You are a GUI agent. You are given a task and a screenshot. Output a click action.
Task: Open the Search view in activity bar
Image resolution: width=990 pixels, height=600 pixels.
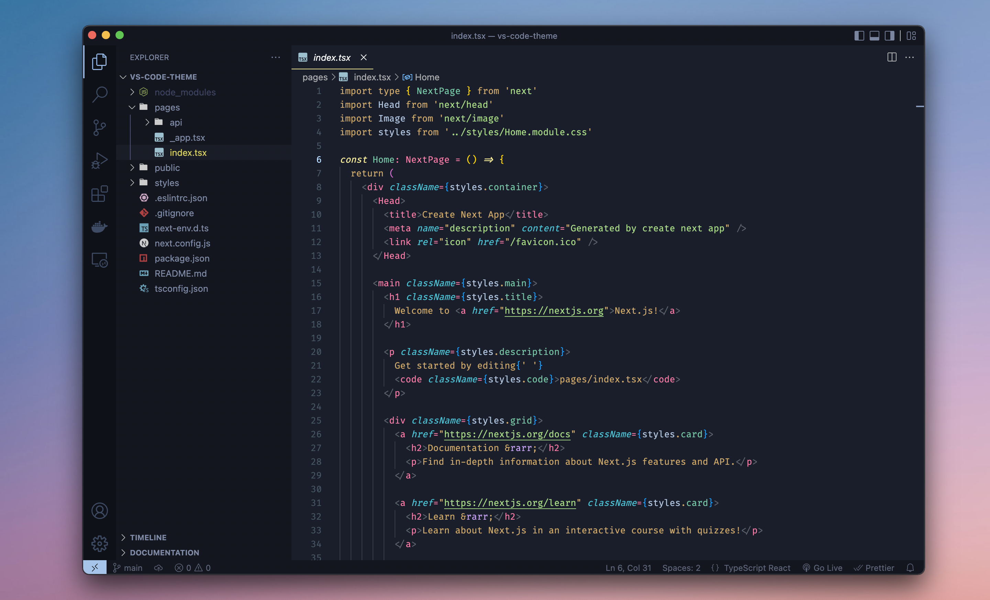99,95
